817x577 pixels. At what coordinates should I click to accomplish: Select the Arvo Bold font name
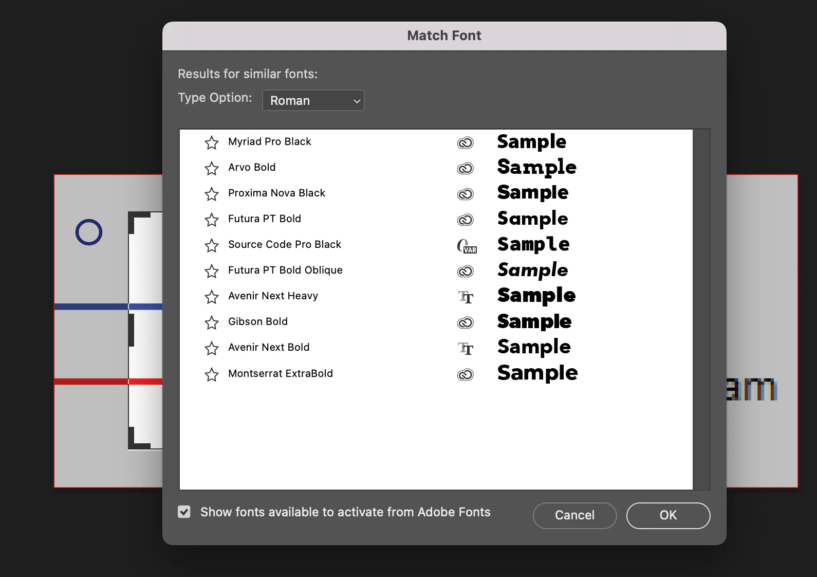coord(252,167)
